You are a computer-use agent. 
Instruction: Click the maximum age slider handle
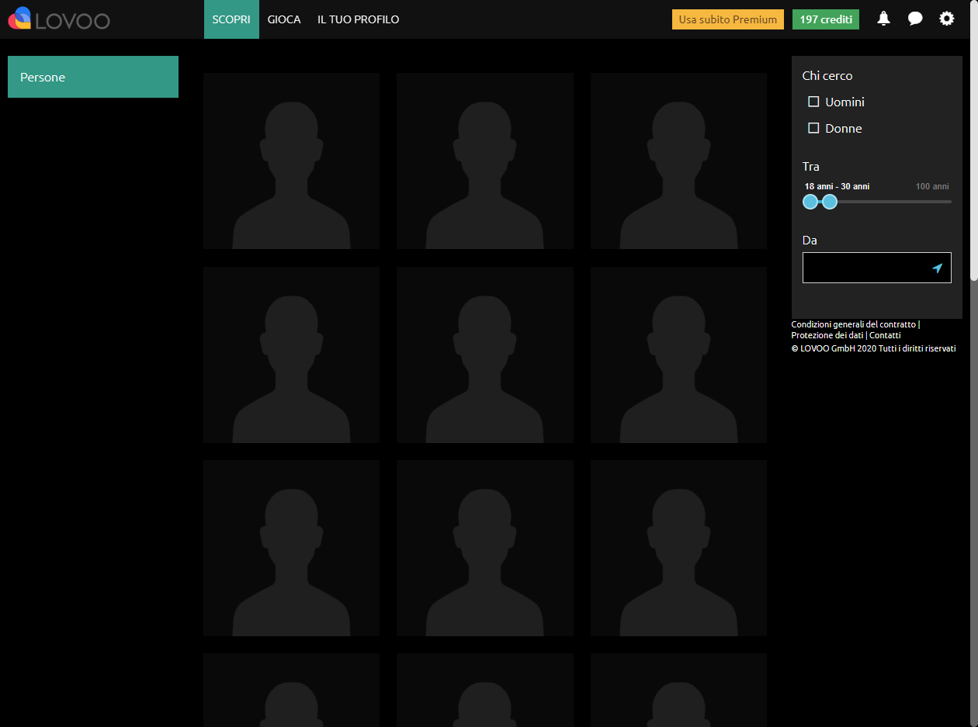click(x=830, y=202)
